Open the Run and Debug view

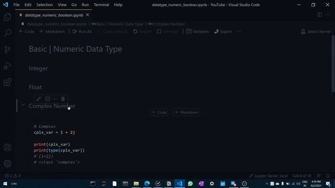click(x=7, y=66)
